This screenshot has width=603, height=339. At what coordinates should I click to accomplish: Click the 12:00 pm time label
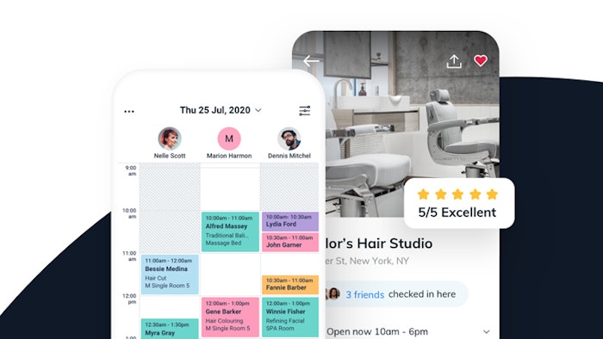tap(129, 299)
